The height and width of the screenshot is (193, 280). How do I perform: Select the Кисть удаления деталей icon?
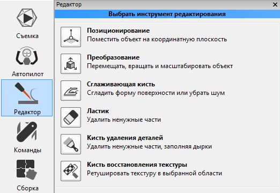[71, 144]
